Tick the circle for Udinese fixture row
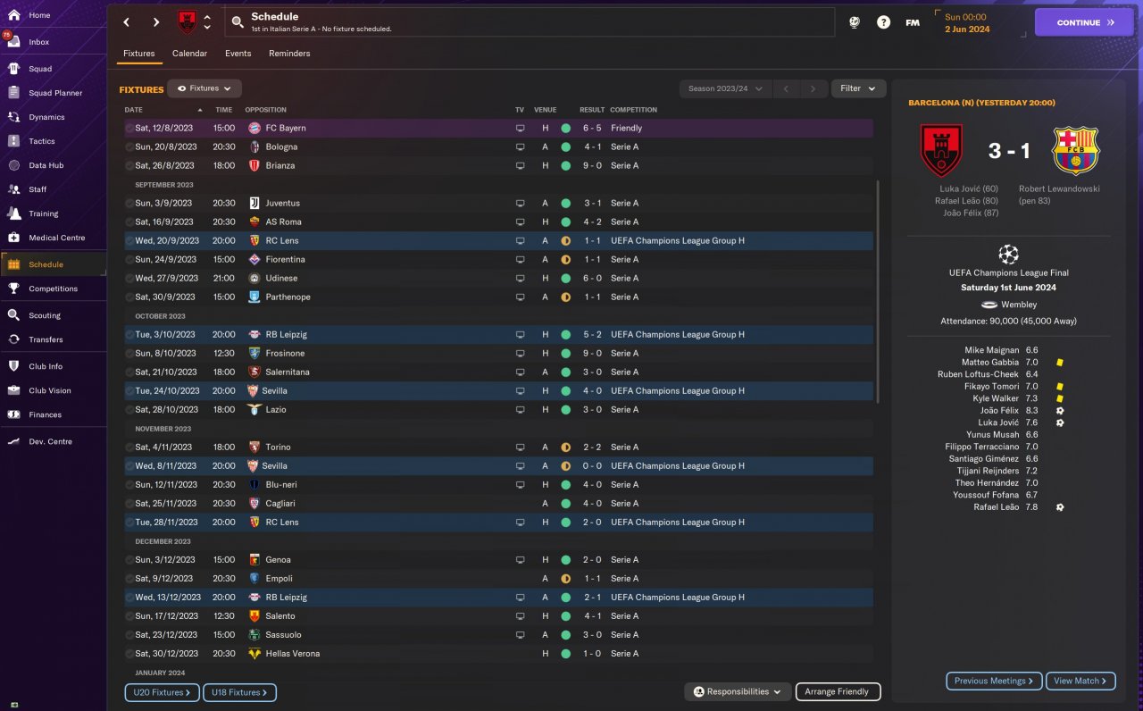The height and width of the screenshot is (711, 1143). (x=129, y=278)
